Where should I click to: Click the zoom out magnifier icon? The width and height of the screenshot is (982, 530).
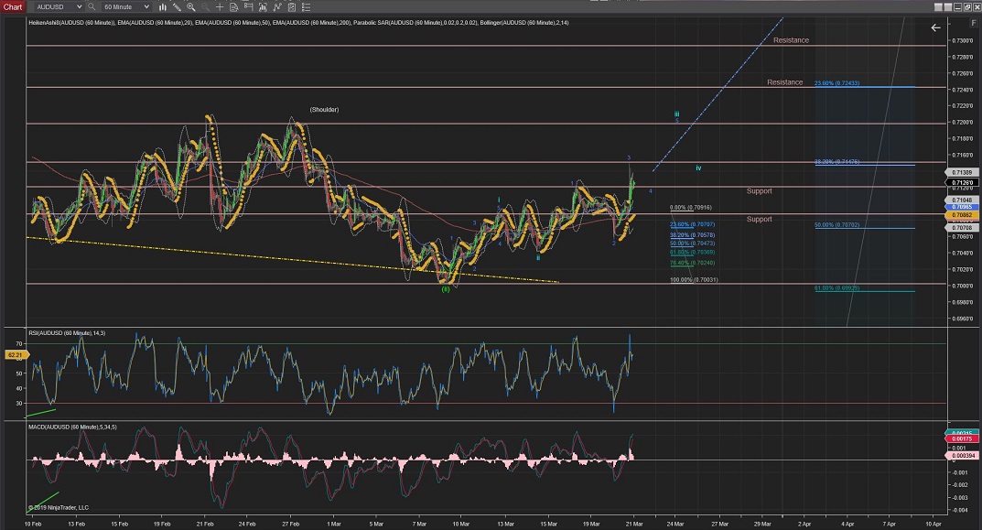pyautogui.click(x=206, y=6)
